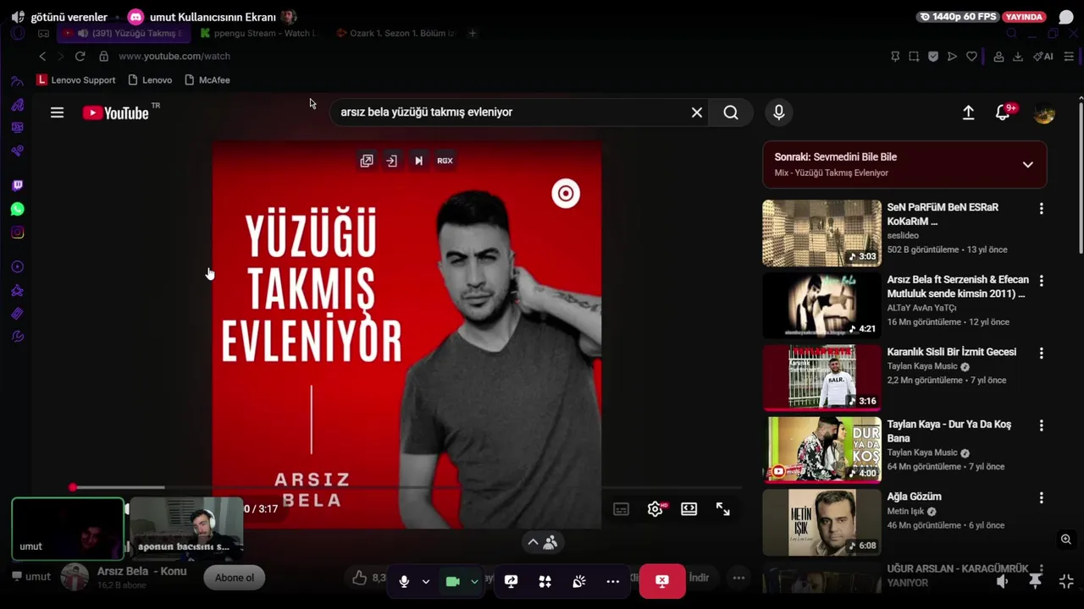Open the YouTube account avatar menu
The height and width of the screenshot is (609, 1084).
(1044, 112)
